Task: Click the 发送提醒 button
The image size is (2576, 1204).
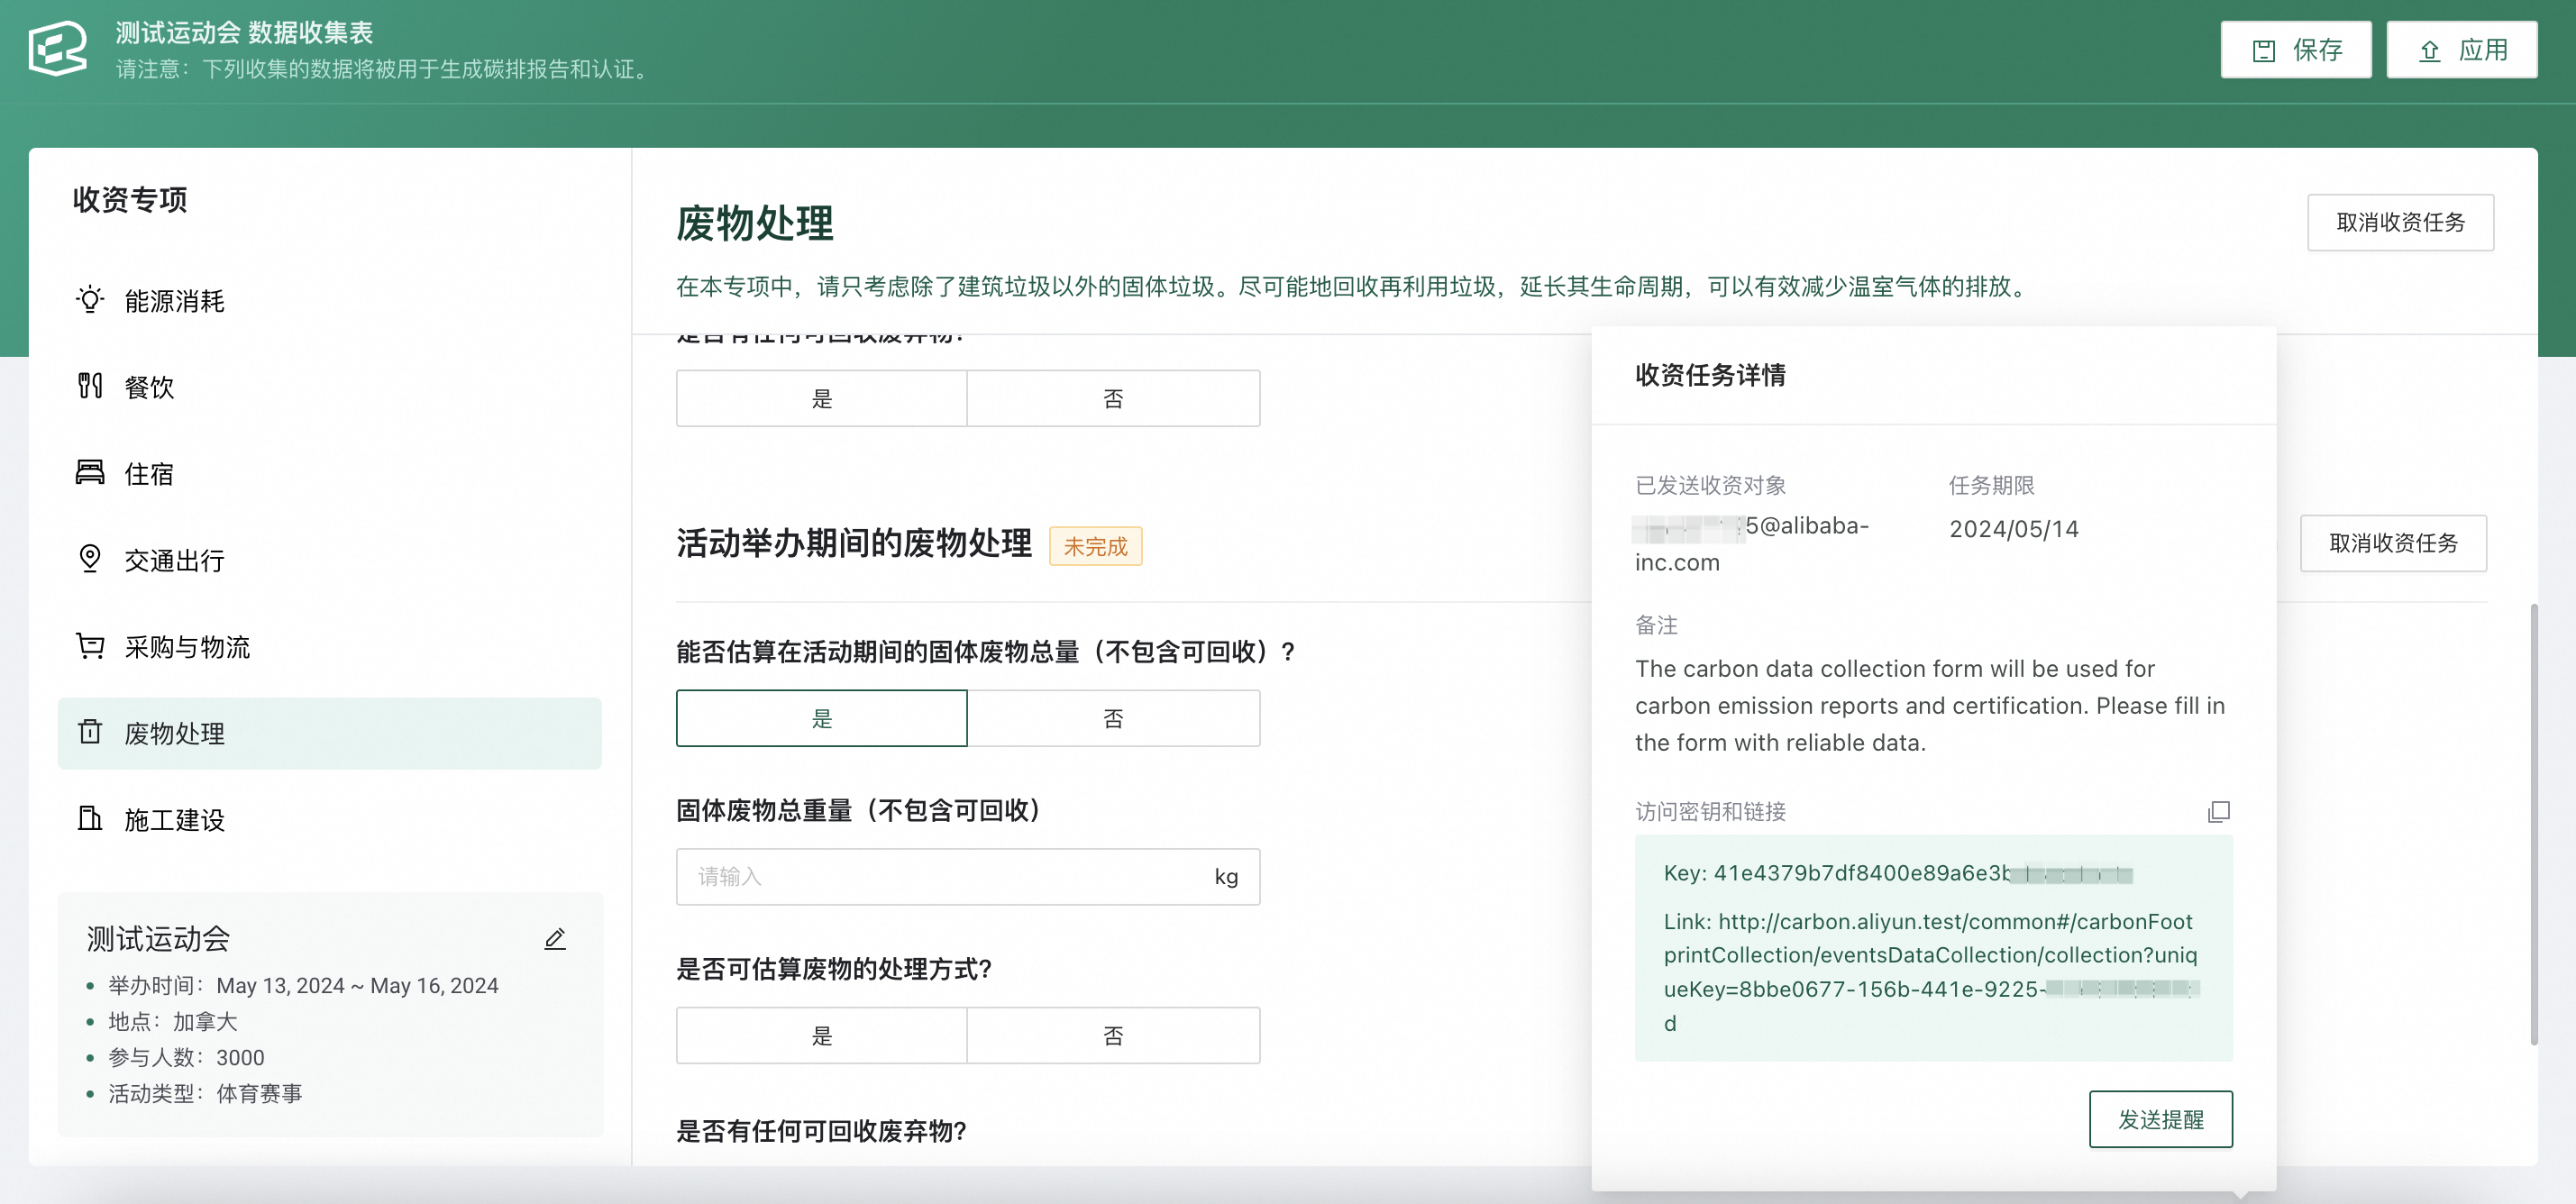Action: point(2160,1119)
